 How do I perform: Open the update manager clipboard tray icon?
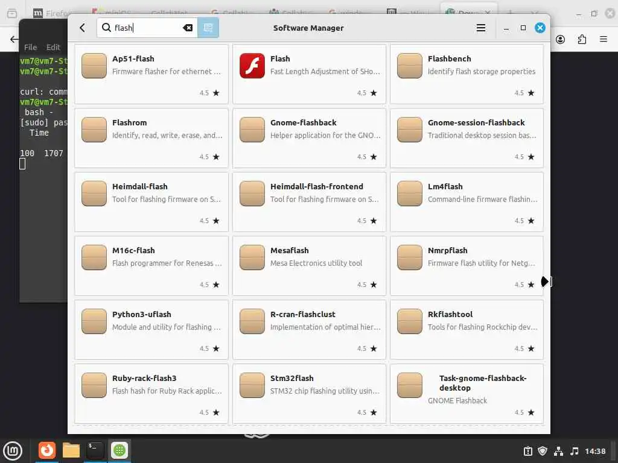coord(527,451)
